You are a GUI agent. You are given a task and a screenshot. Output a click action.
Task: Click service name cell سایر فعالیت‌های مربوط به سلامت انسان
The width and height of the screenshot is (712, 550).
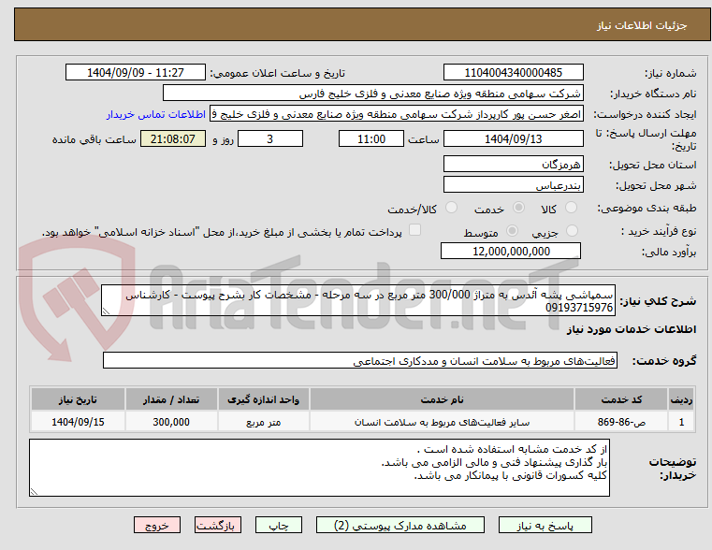[442, 422]
